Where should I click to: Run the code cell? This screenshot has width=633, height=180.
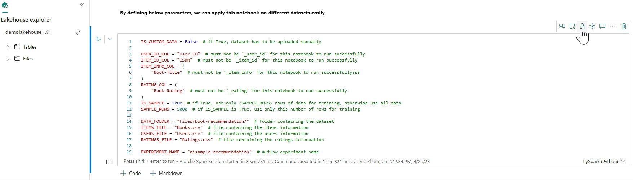(x=98, y=39)
